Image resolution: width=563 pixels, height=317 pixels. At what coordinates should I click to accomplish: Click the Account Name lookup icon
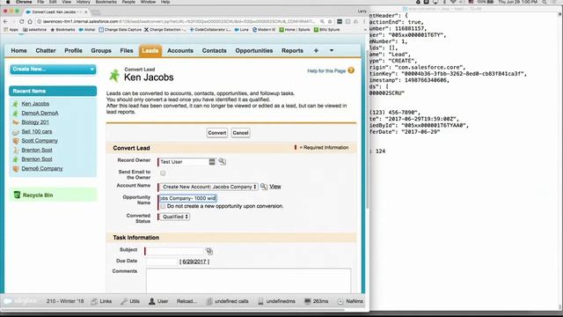click(264, 187)
